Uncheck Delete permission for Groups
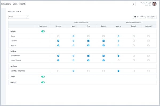 (103, 45)
